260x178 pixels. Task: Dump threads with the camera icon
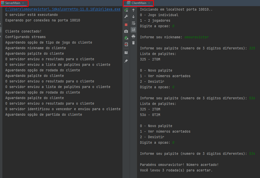(x=126, y=31)
